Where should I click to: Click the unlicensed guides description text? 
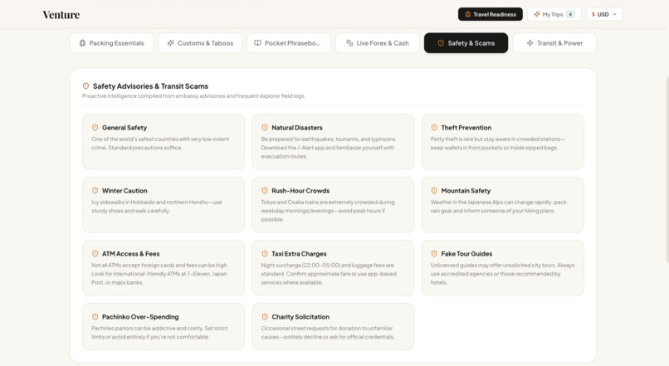[x=503, y=274]
